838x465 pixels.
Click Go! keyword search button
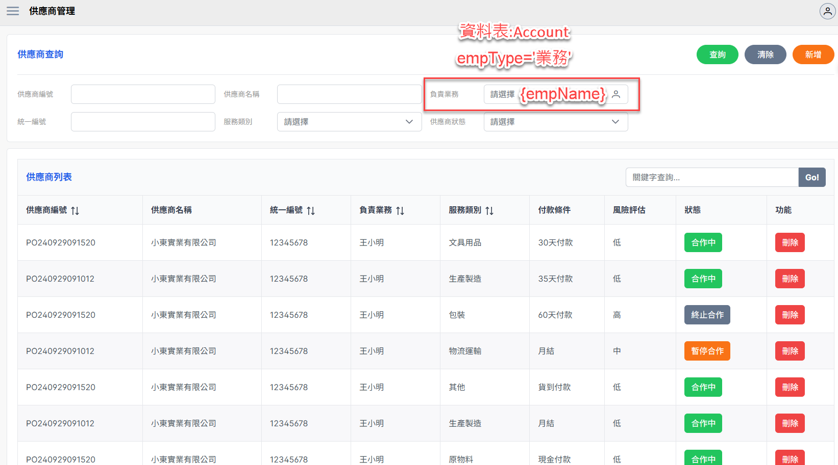click(811, 177)
